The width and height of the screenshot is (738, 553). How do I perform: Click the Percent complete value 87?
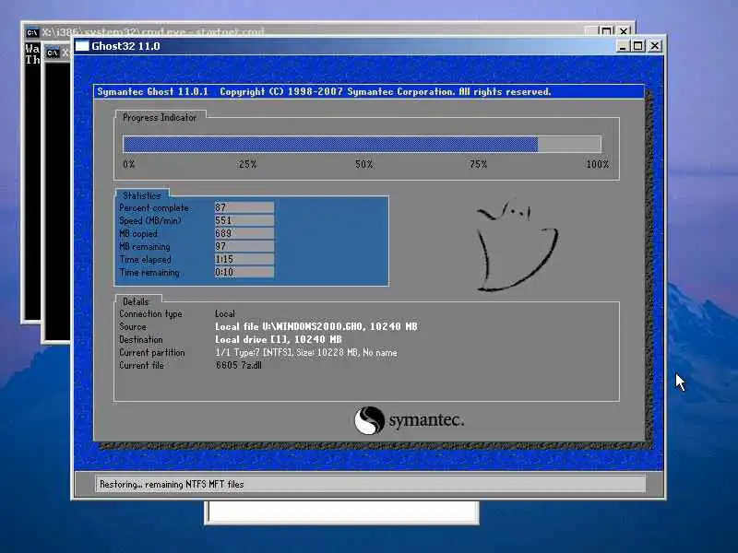point(244,207)
